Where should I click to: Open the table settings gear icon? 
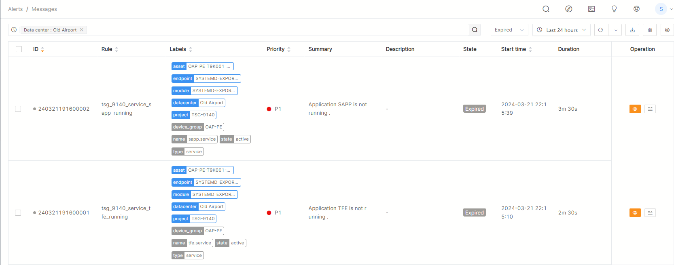coord(667,30)
